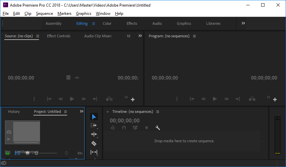The image size is (286, 167).
Task: Open Timeline Display Settings wrench
Action: [158, 128]
